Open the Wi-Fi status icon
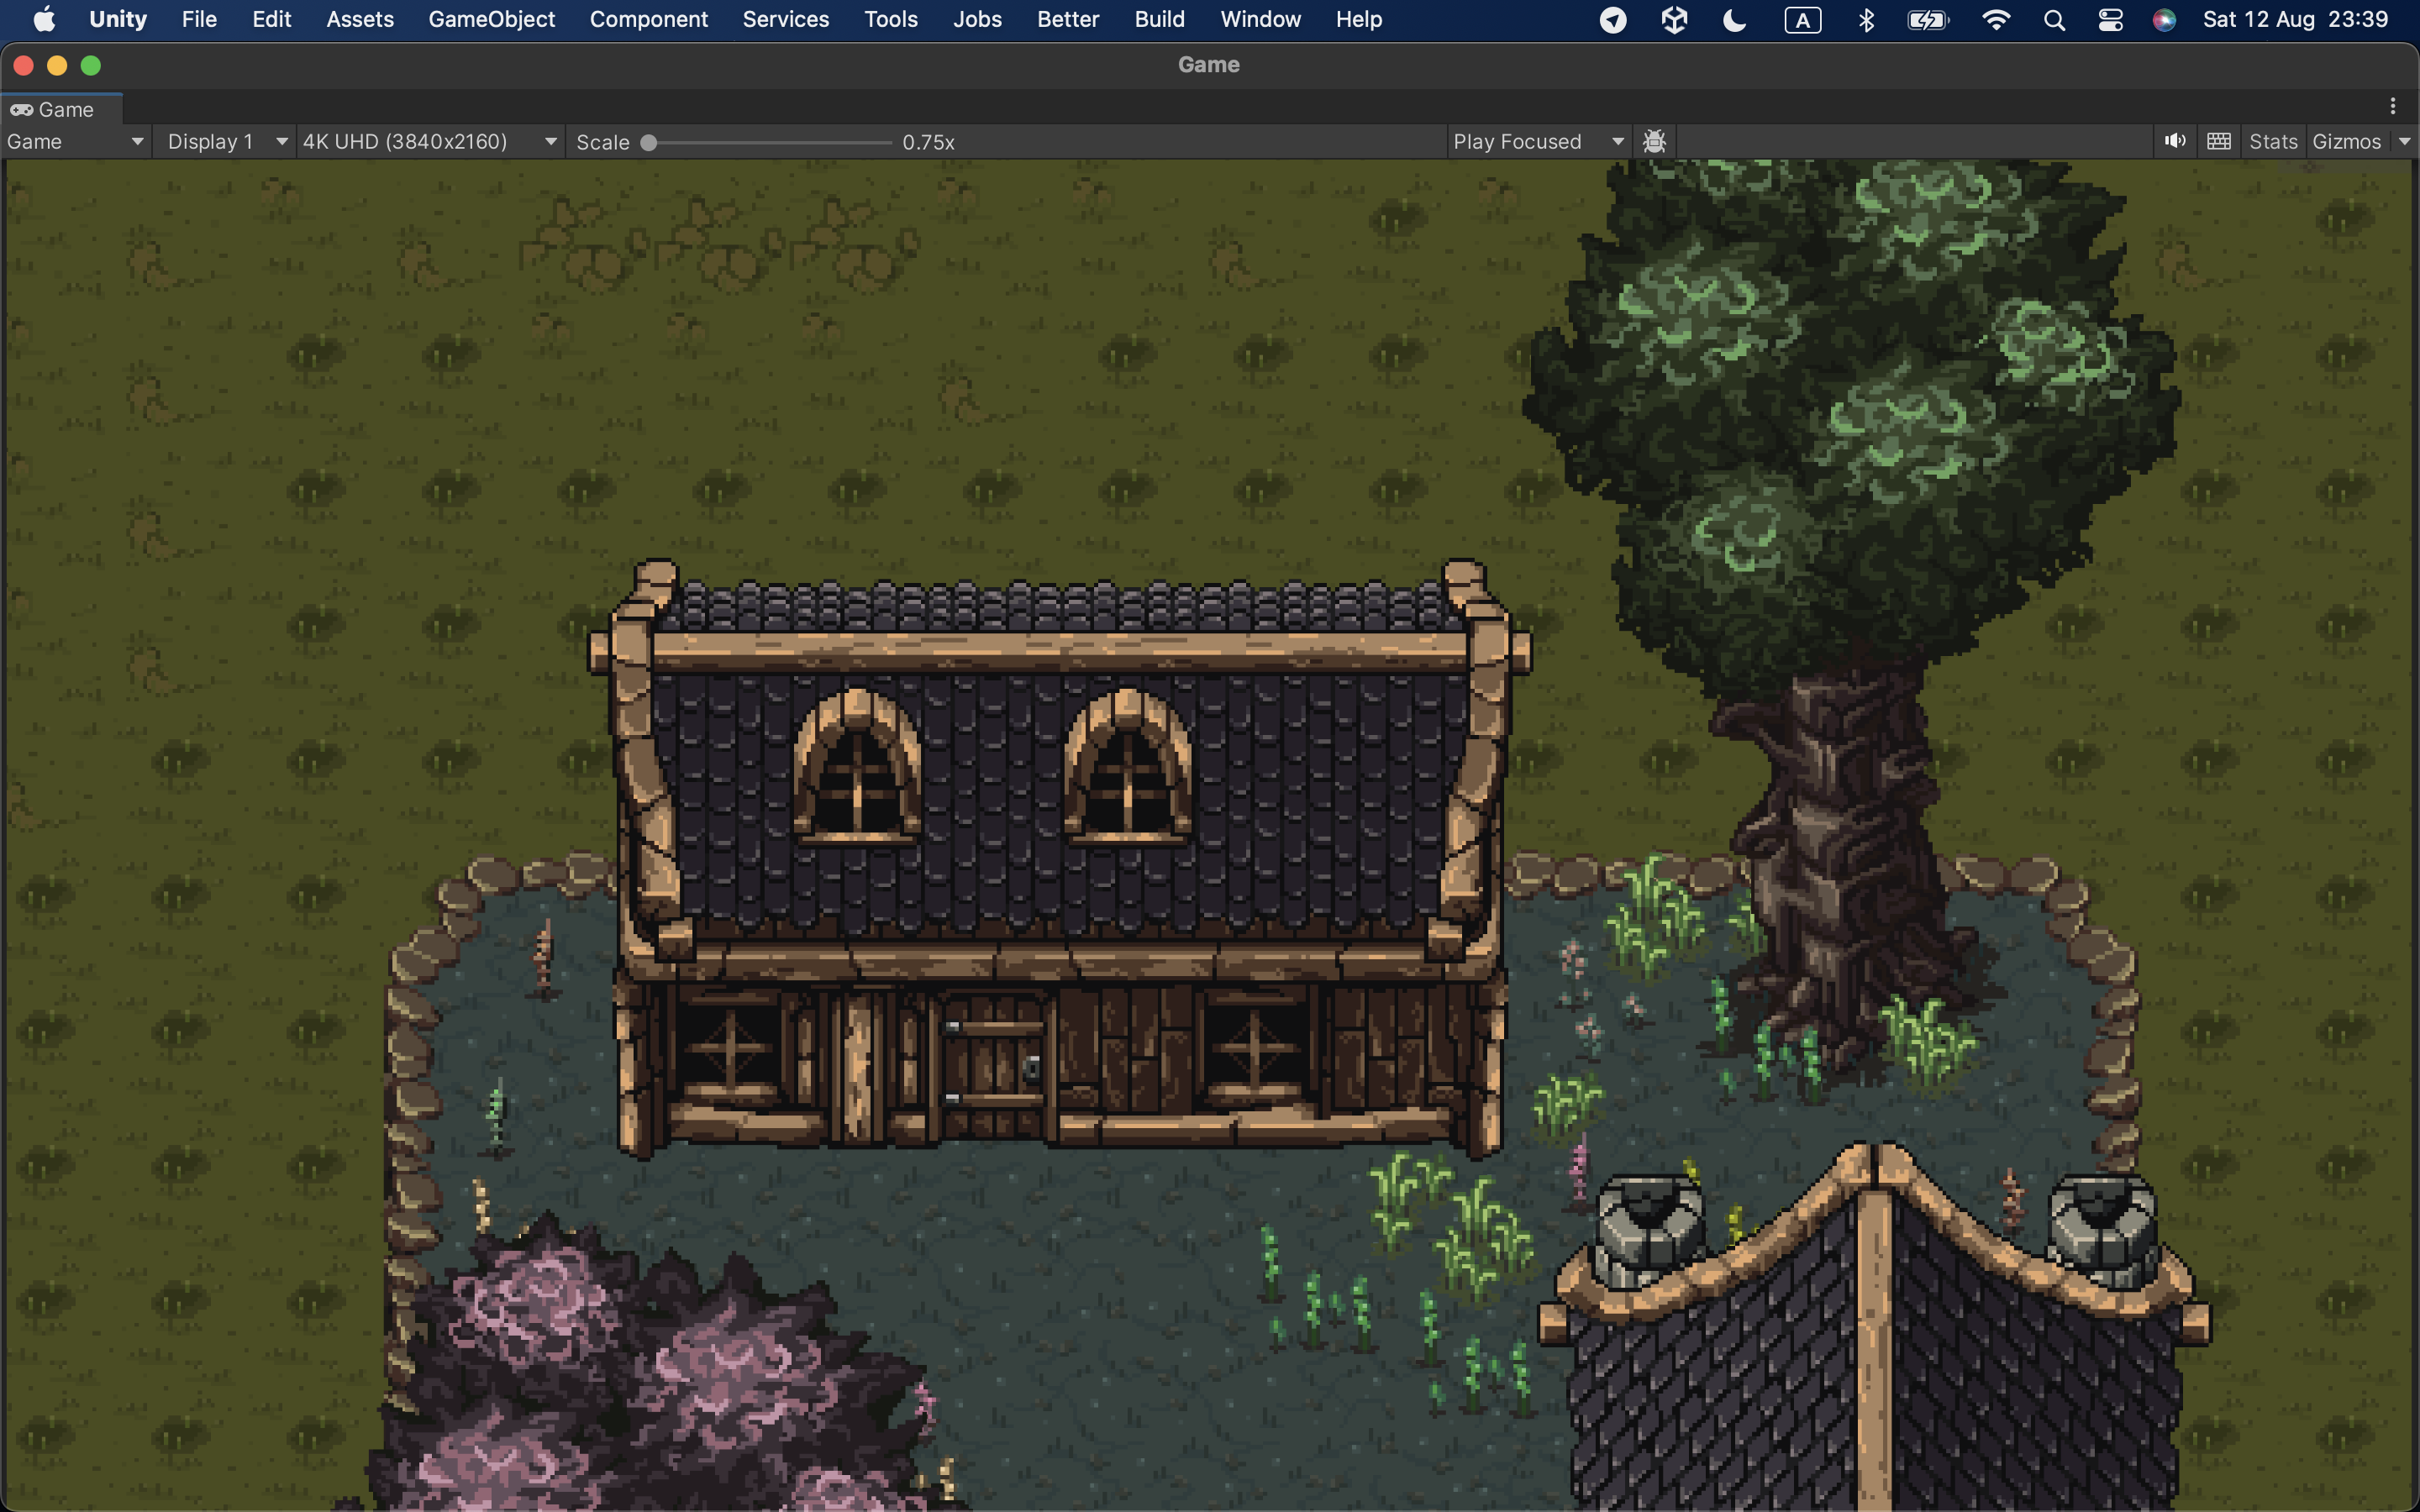This screenshot has width=2420, height=1512. 1995,19
